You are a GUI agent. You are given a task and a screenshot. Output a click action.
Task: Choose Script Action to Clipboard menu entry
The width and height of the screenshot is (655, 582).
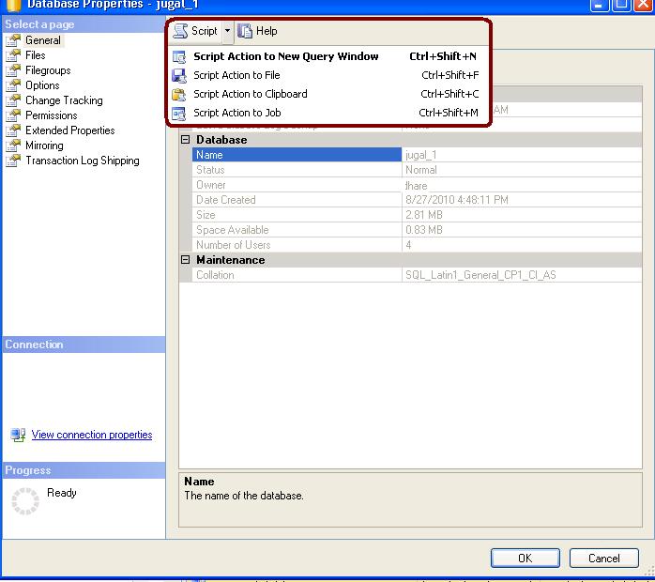[x=250, y=94]
